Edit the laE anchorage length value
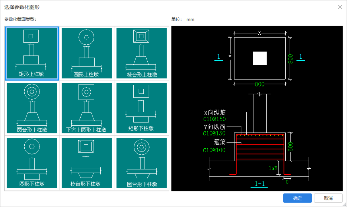Viewport: 347px width, 207px height. [x=273, y=168]
